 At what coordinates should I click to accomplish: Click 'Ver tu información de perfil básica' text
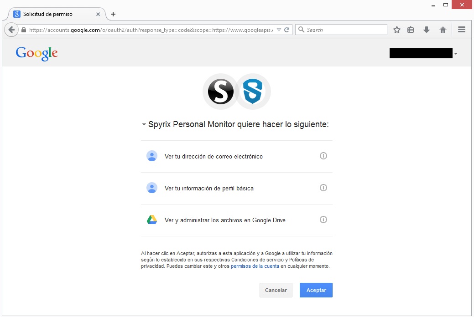click(x=209, y=189)
